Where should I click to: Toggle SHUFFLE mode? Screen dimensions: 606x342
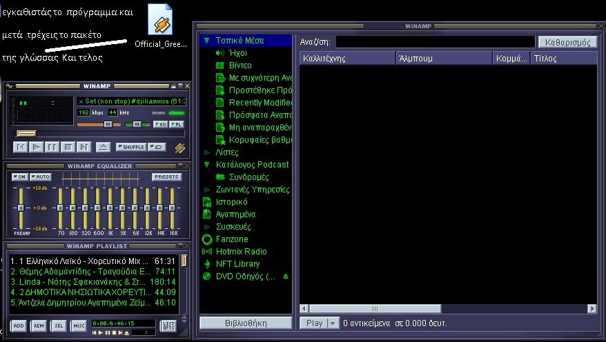(131, 147)
